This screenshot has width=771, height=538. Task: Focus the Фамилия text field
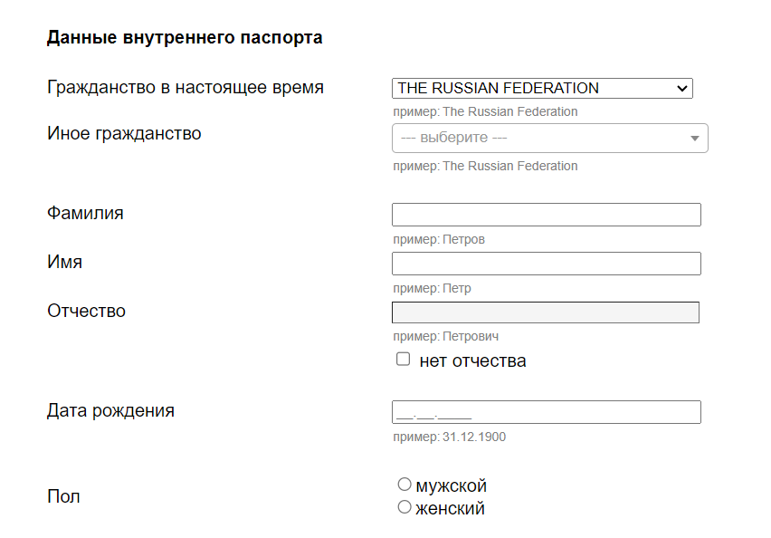(x=547, y=215)
